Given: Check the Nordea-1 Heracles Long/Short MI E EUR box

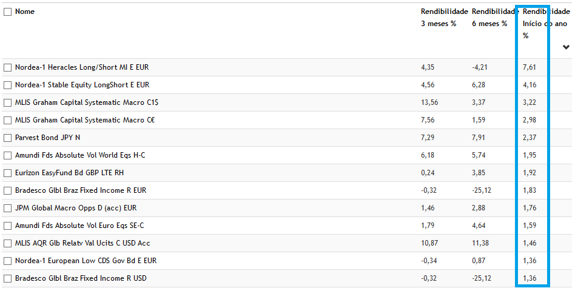Looking at the screenshot, I should click(8, 67).
